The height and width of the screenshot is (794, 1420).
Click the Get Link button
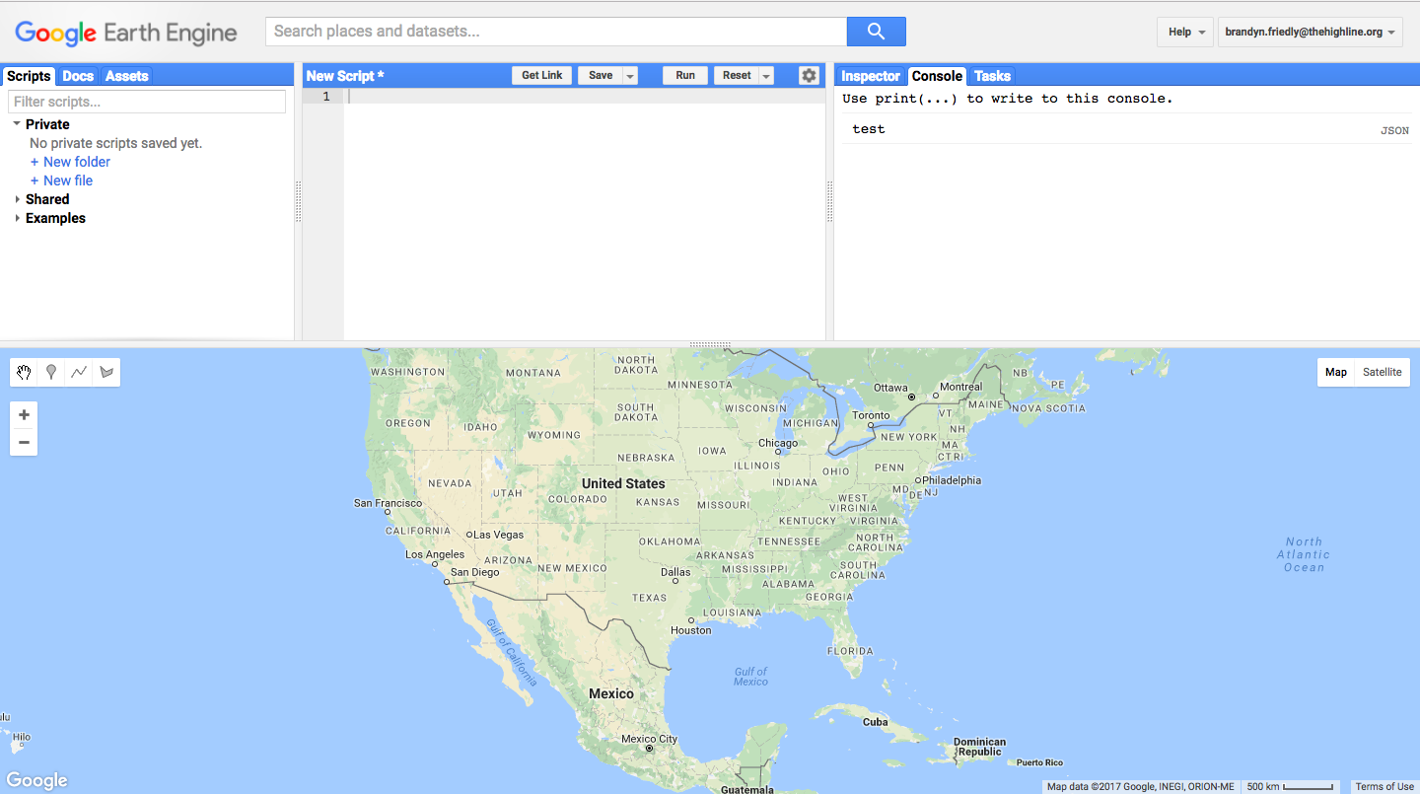[x=541, y=75]
